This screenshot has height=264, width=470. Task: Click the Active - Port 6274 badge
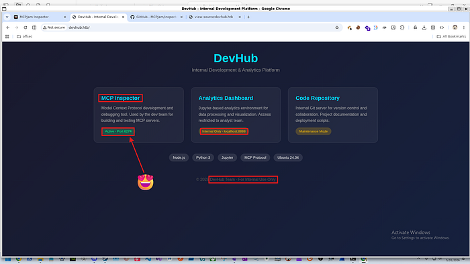(118, 131)
